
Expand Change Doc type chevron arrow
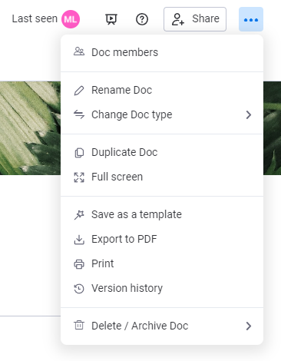click(x=249, y=115)
